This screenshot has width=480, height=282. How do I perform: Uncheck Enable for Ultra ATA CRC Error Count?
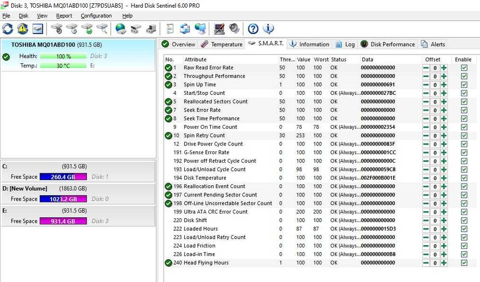tap(464, 212)
